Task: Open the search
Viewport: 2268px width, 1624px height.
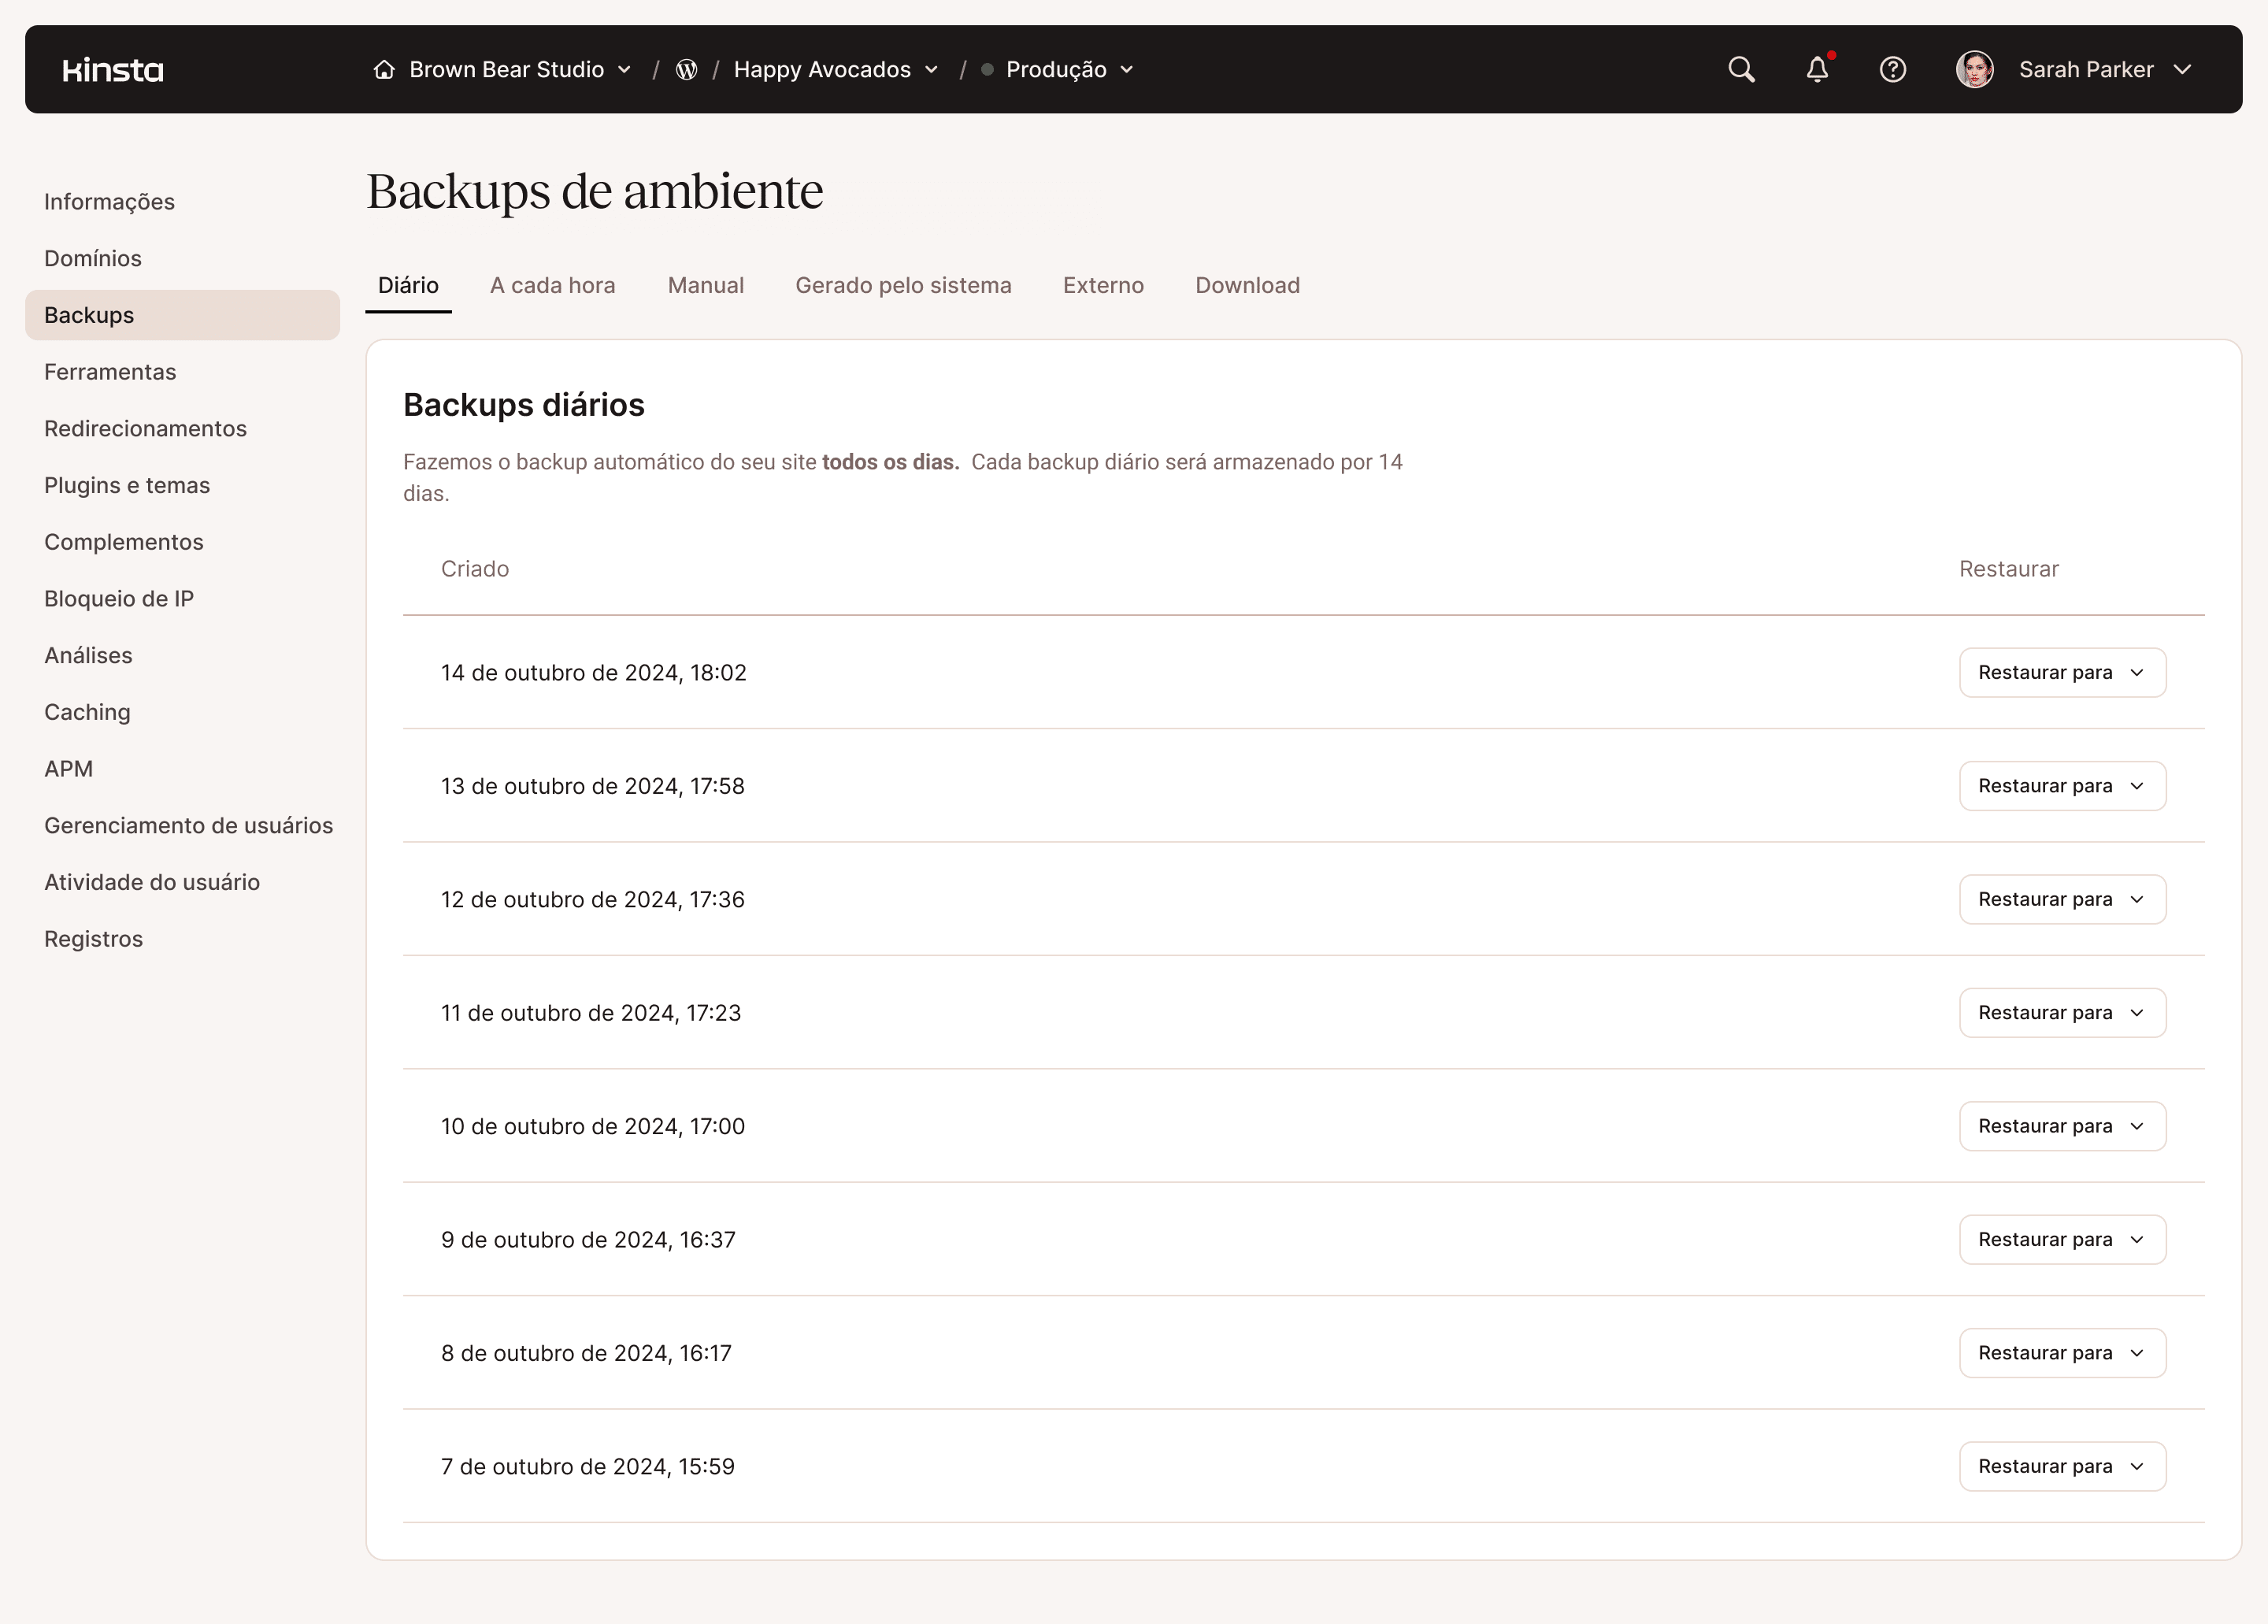Action: coord(1740,69)
